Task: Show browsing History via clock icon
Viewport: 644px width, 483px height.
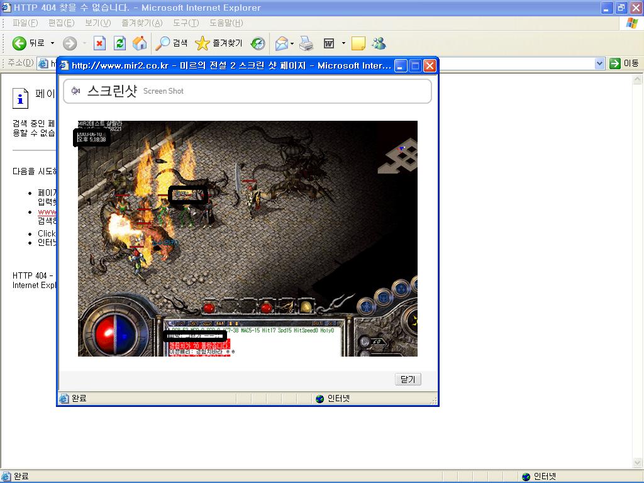Action: click(x=258, y=43)
